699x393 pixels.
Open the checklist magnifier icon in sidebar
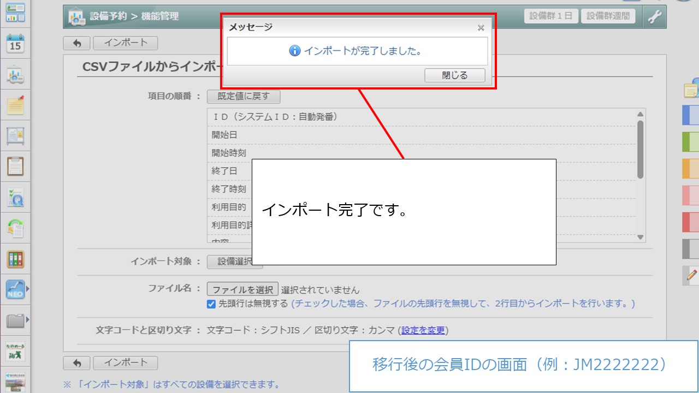(x=15, y=197)
